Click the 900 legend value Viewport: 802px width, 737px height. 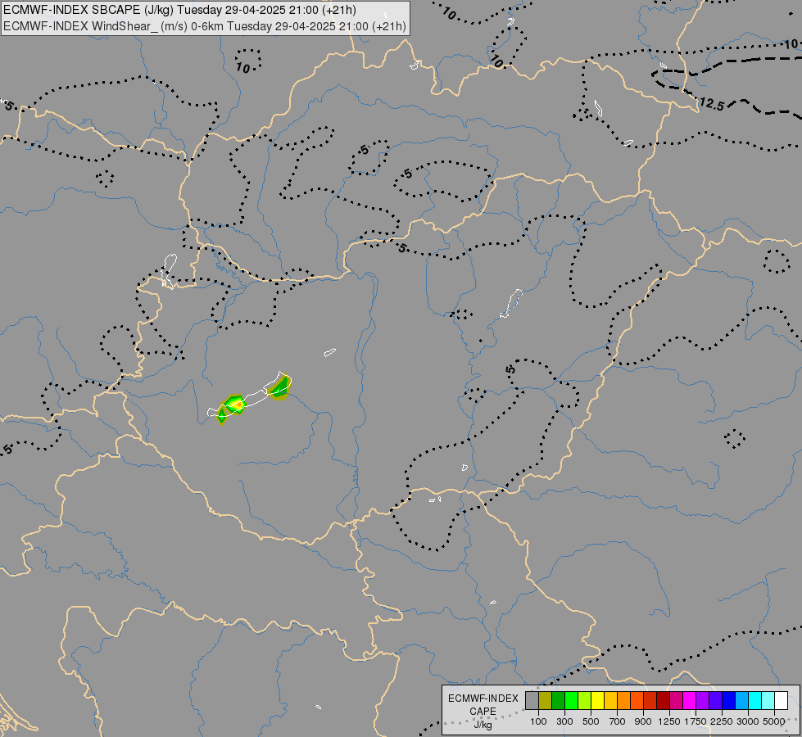tap(643, 721)
